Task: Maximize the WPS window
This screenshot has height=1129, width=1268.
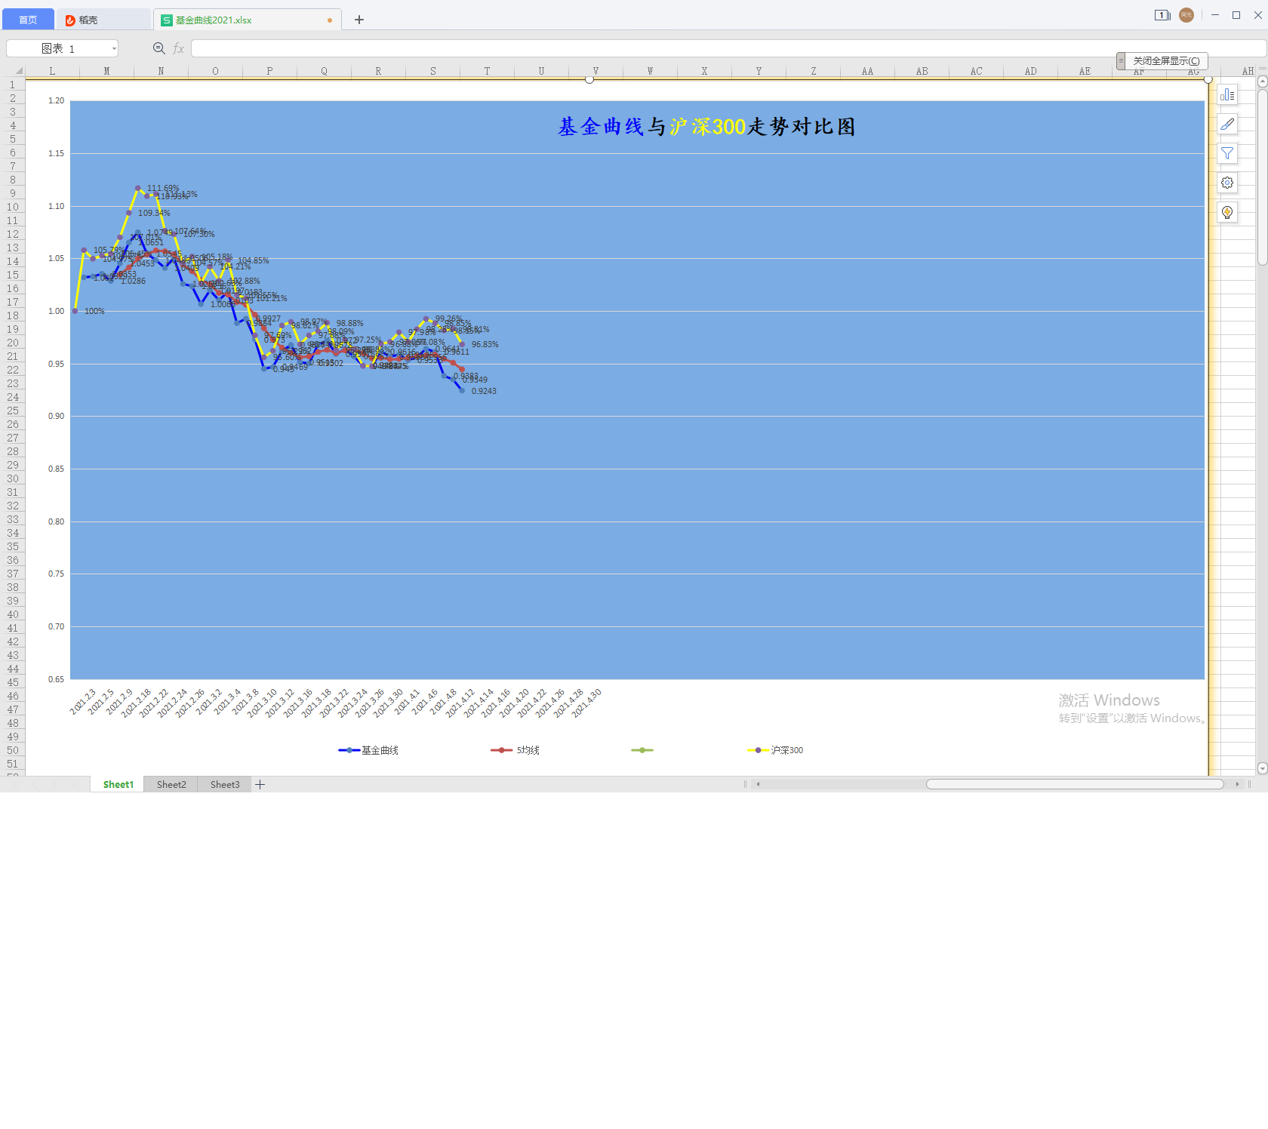Action: (1236, 15)
